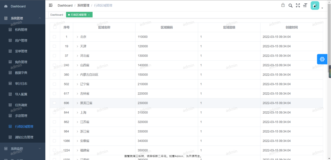The image size is (331, 160).
Task: Open the blue settings gear panel
Action: (x=322, y=59)
